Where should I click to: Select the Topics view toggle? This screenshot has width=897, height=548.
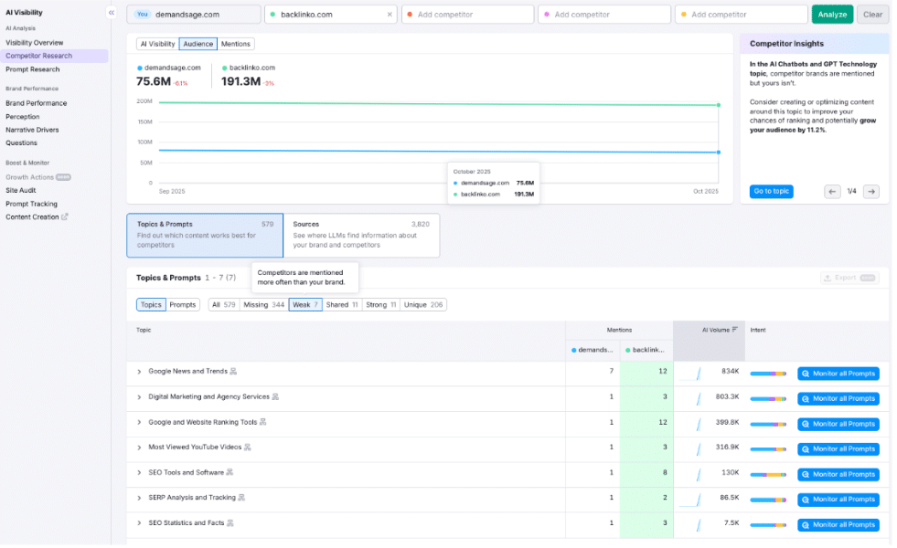(x=152, y=306)
